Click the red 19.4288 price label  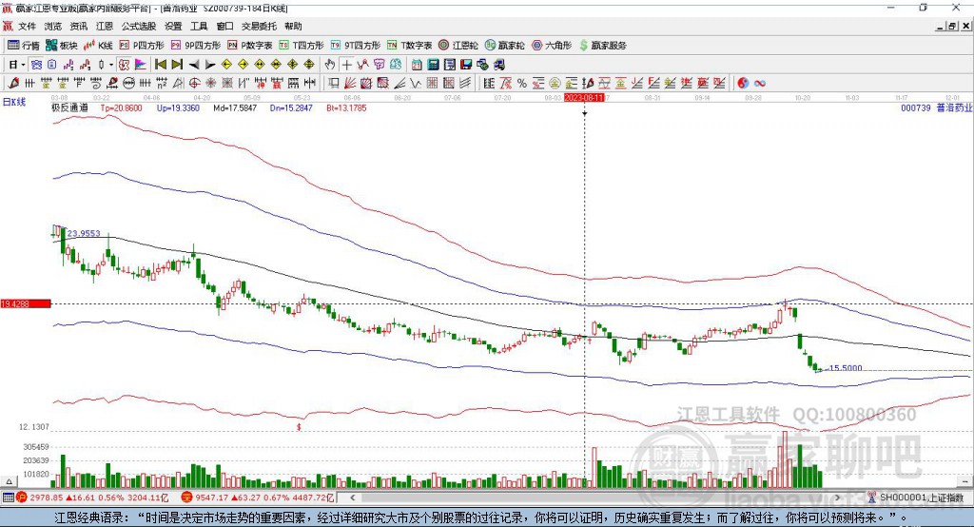26,303
